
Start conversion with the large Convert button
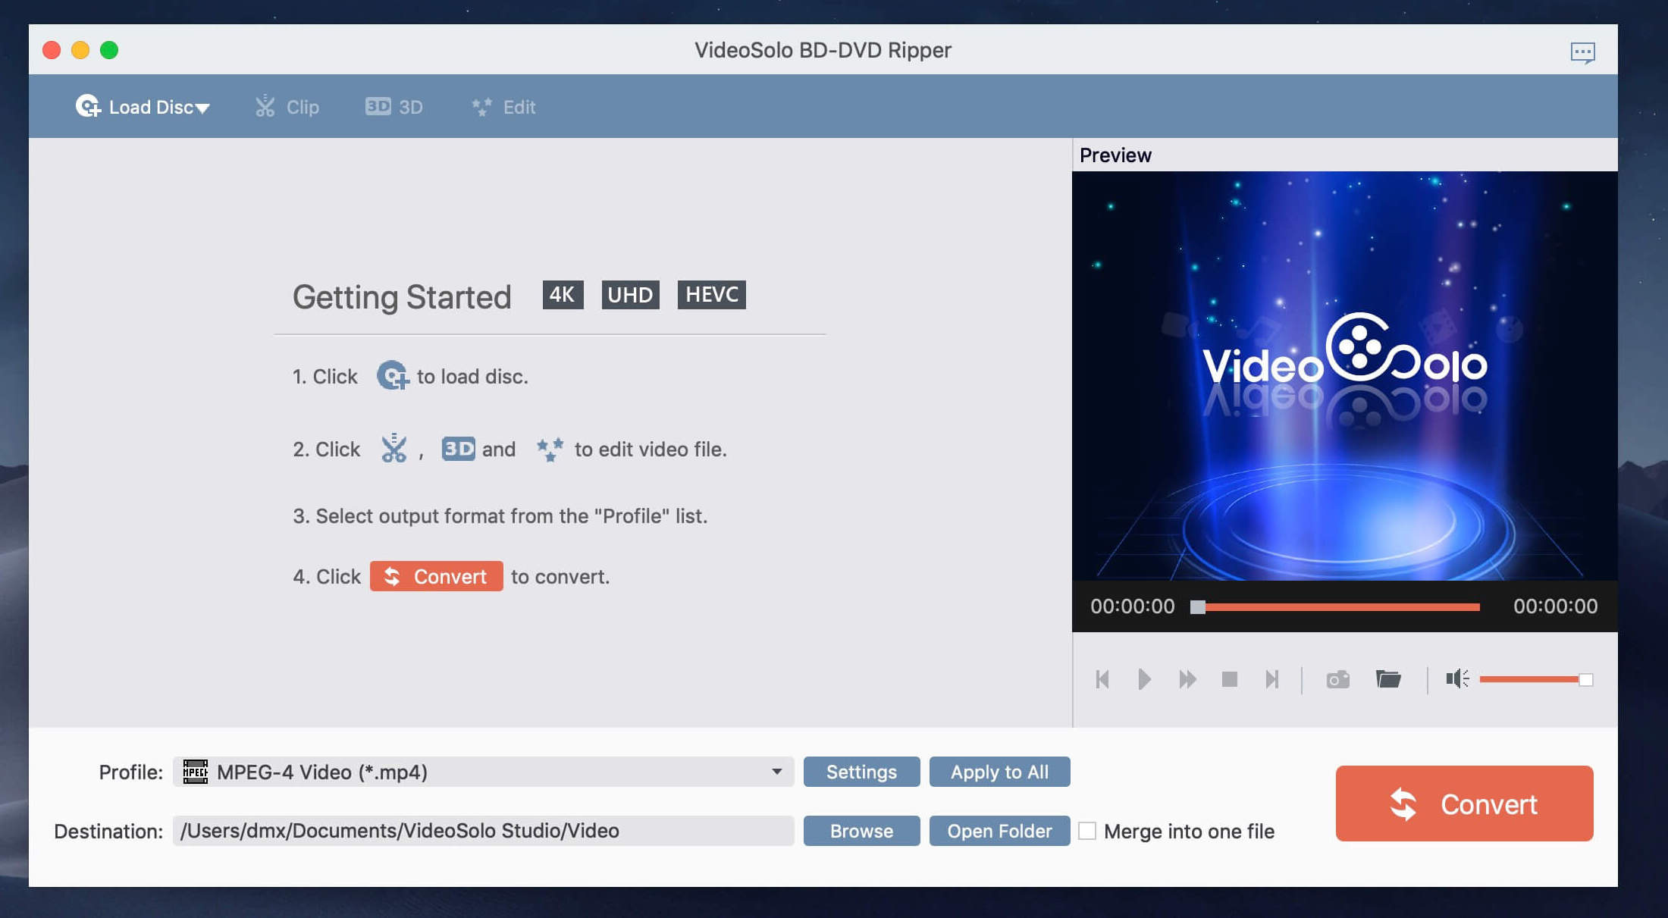point(1464,804)
